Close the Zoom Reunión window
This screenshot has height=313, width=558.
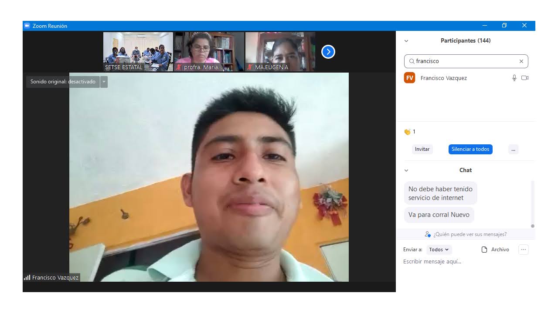[524, 26]
